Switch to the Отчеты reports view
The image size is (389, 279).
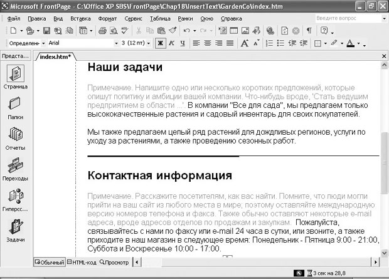15,139
